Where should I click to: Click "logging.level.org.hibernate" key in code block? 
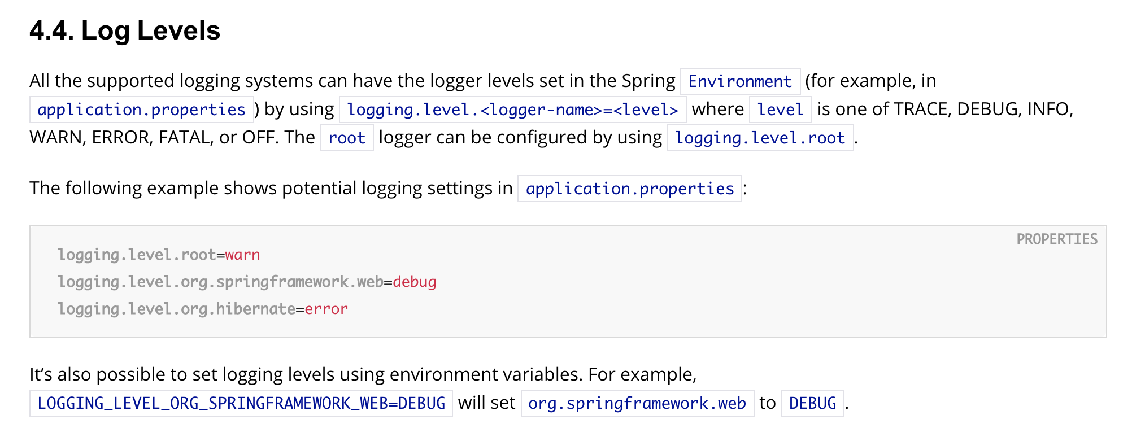[x=176, y=309]
